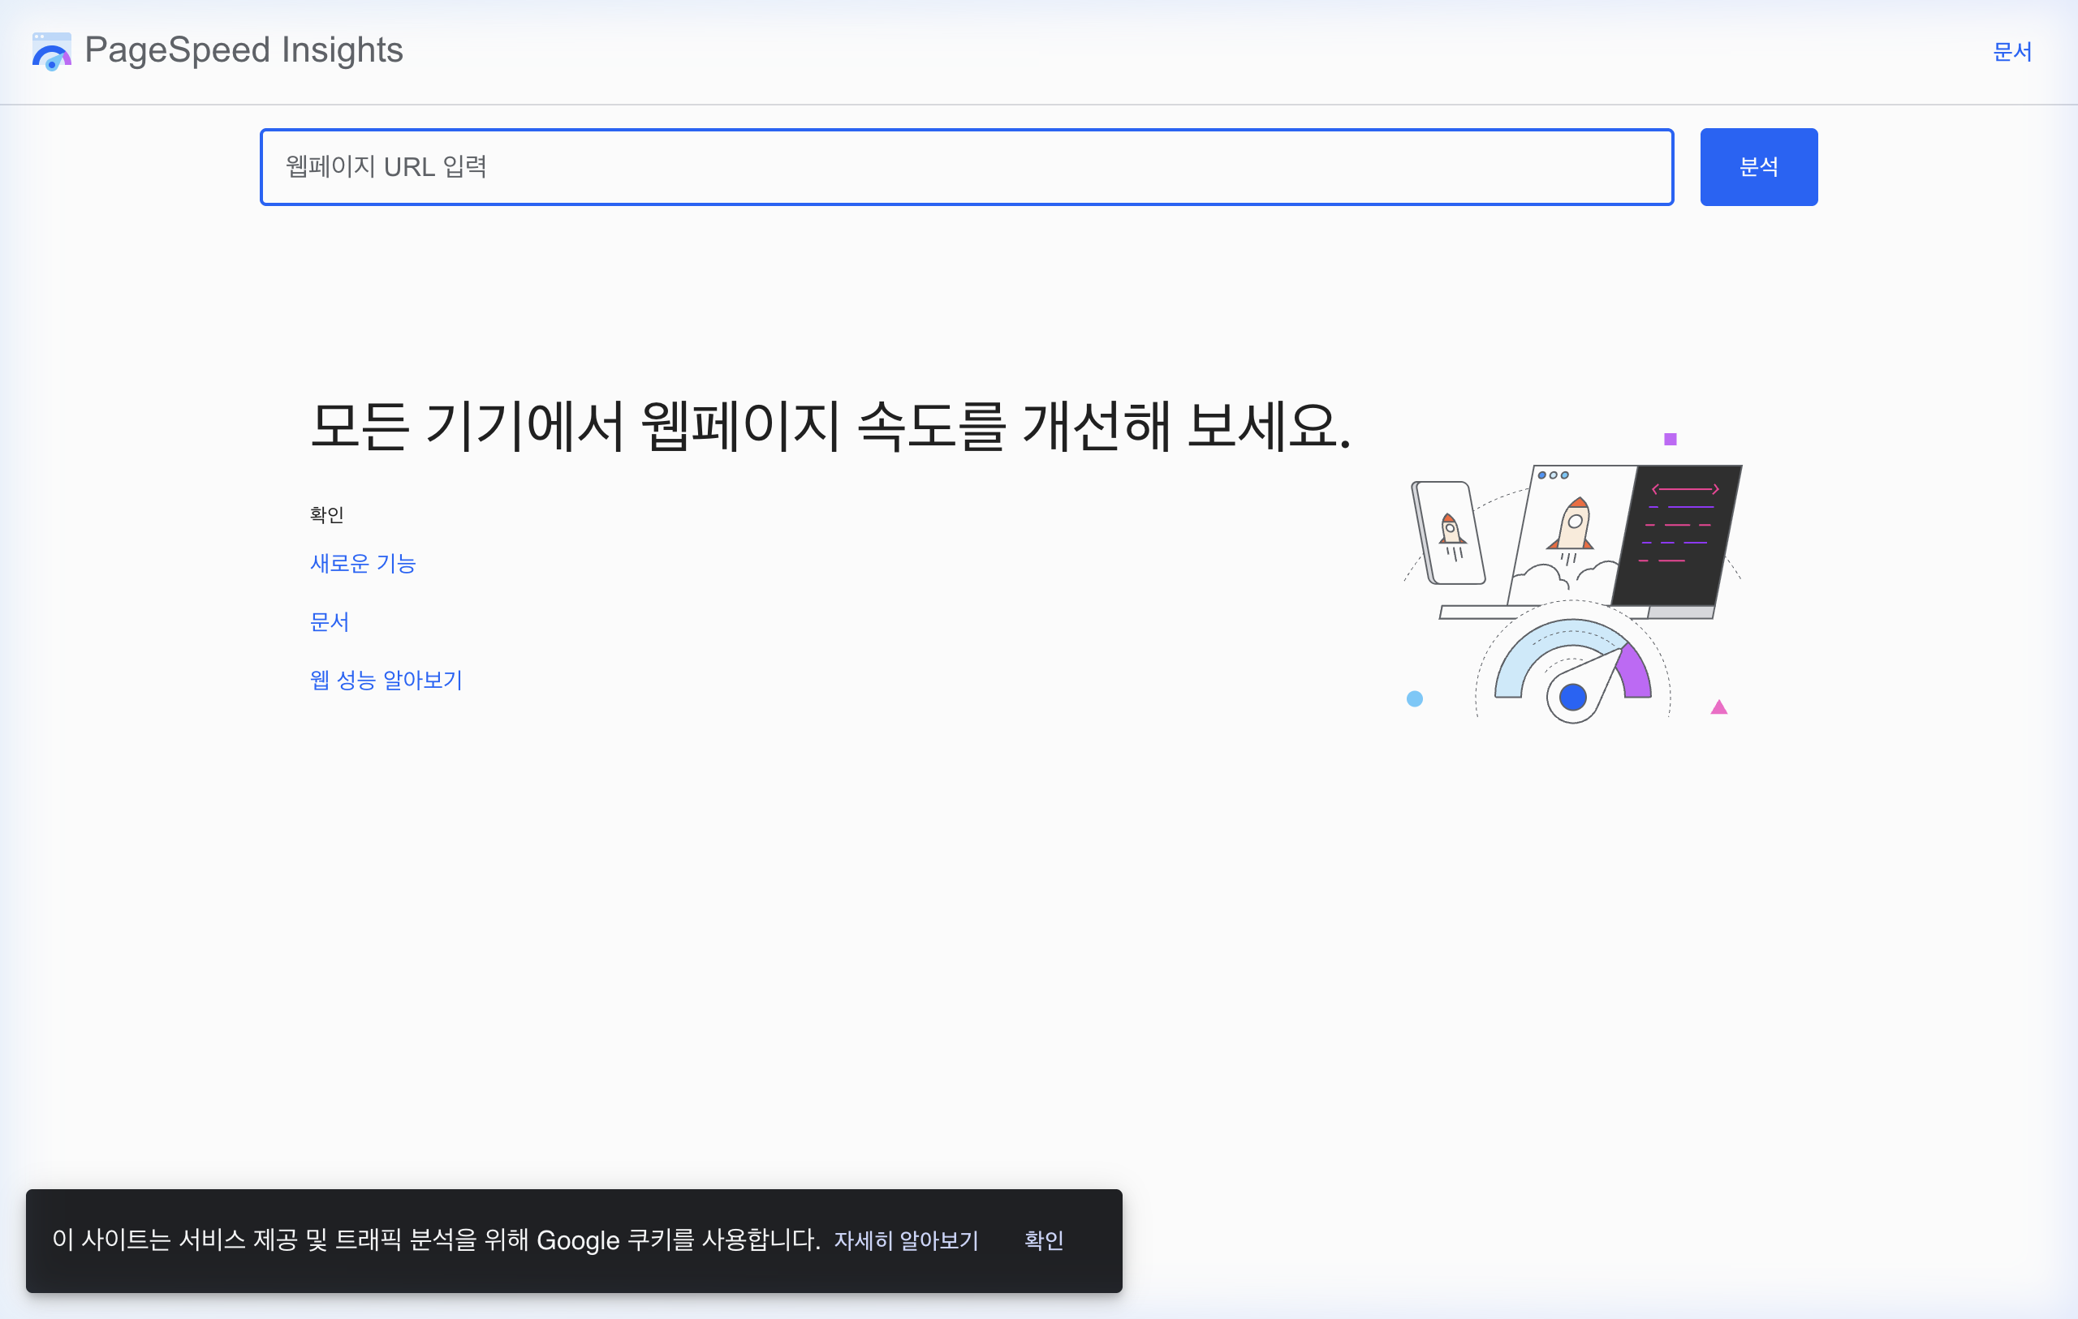Open the 문서 link under the heading
Image resolution: width=2078 pixels, height=1319 pixels.
tap(329, 621)
